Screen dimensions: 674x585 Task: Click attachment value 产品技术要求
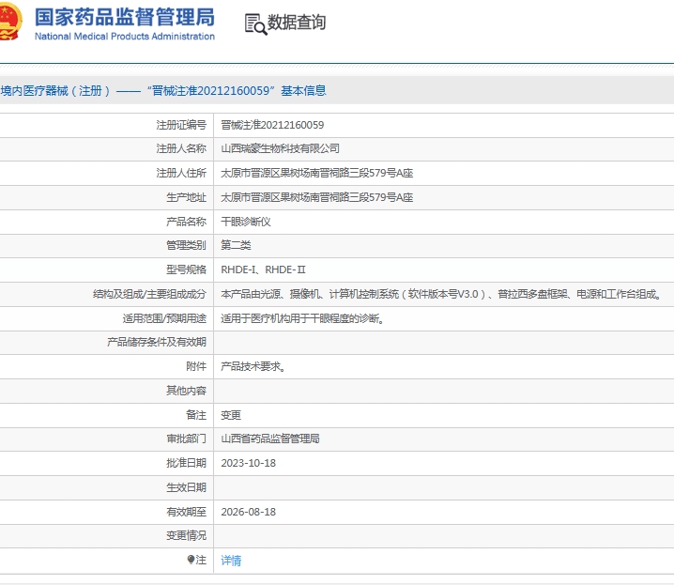253,366
